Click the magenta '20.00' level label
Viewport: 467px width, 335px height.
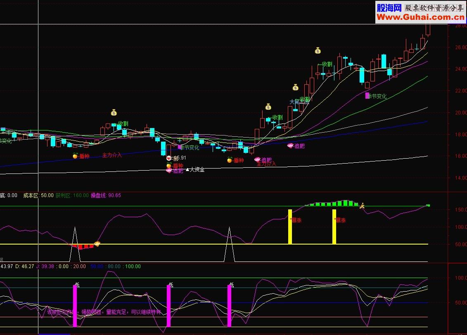tap(79, 266)
